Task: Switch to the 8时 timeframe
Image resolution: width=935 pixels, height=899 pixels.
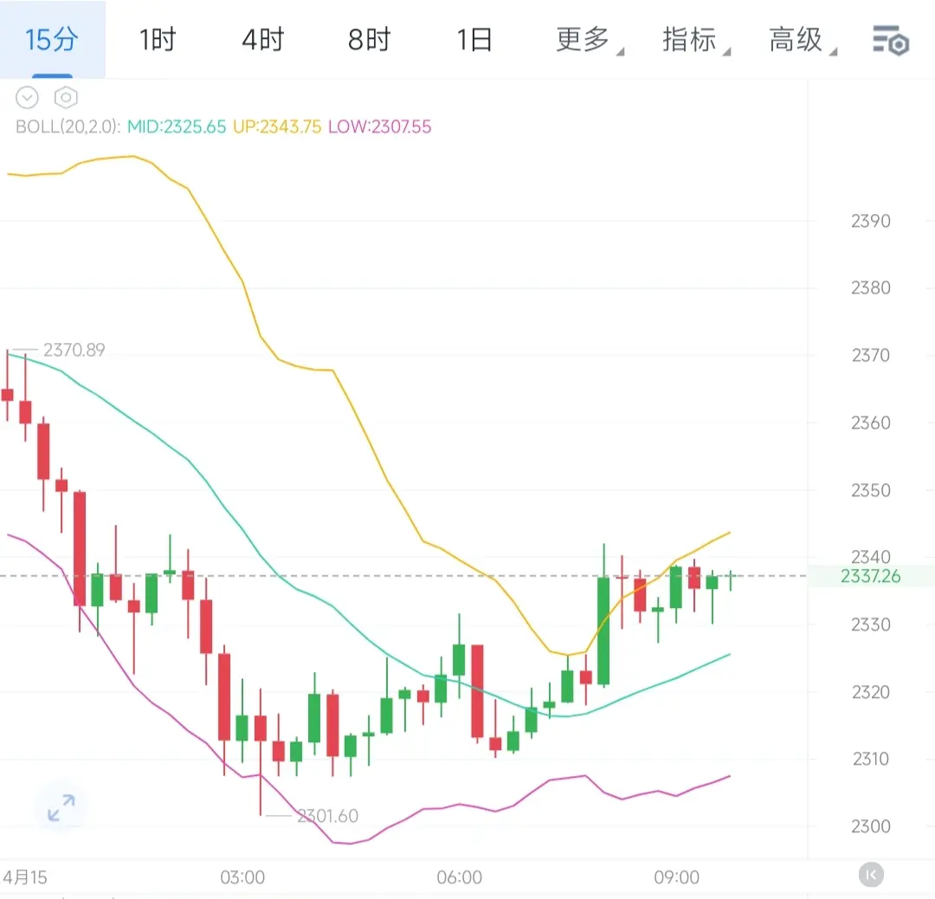Action: [369, 39]
